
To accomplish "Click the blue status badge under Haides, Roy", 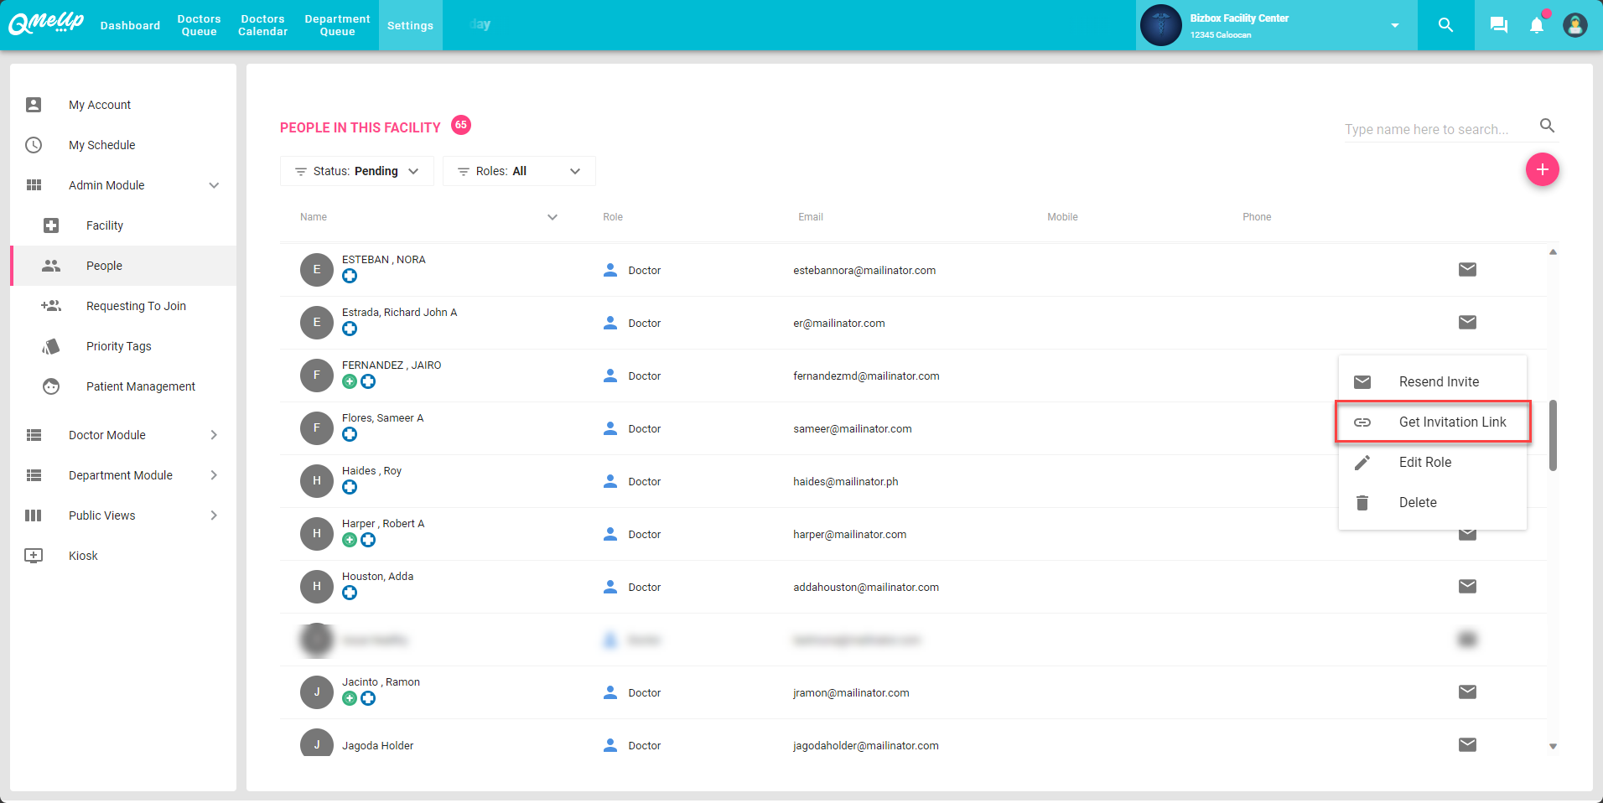I will point(350,487).
